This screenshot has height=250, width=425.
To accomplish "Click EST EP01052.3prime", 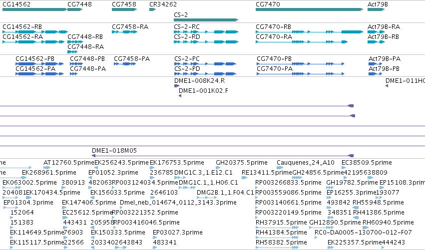I will [x=90, y=178].
